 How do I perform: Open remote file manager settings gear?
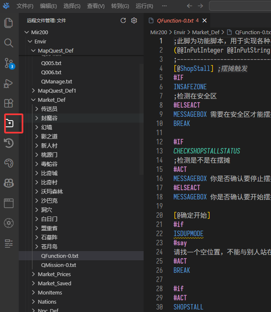(134, 20)
